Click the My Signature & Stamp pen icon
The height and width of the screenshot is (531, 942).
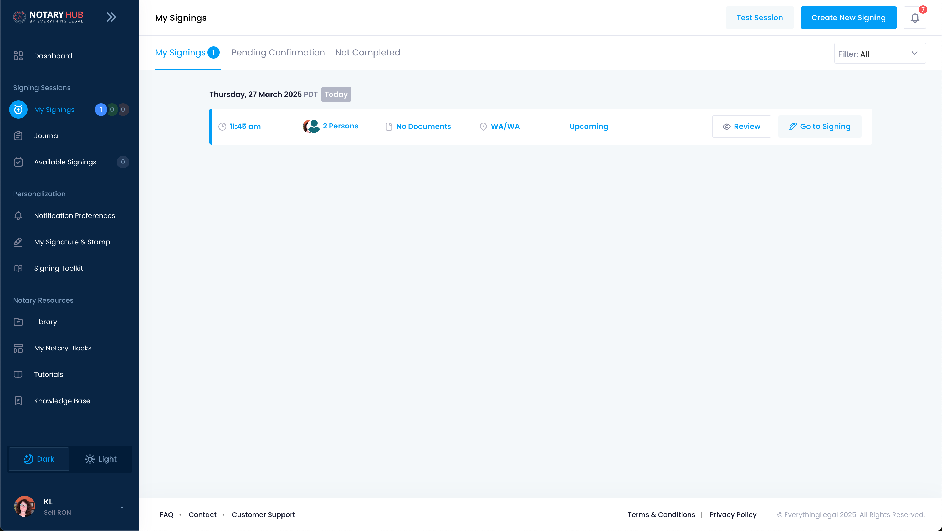pyautogui.click(x=18, y=242)
